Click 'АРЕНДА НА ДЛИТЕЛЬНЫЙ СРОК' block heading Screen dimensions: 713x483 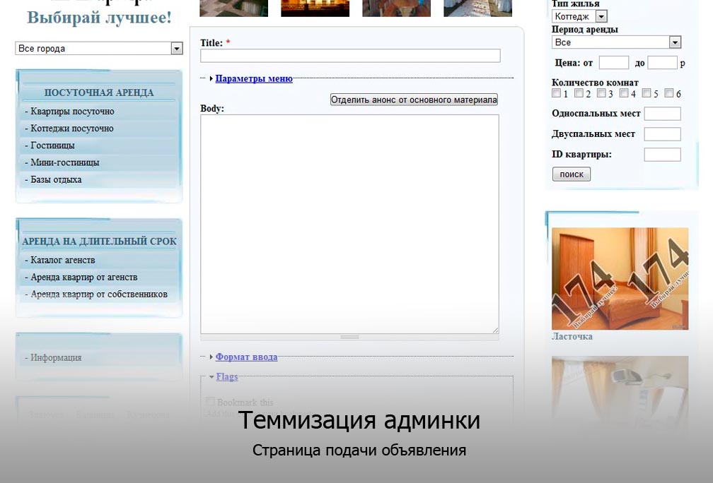point(99,241)
